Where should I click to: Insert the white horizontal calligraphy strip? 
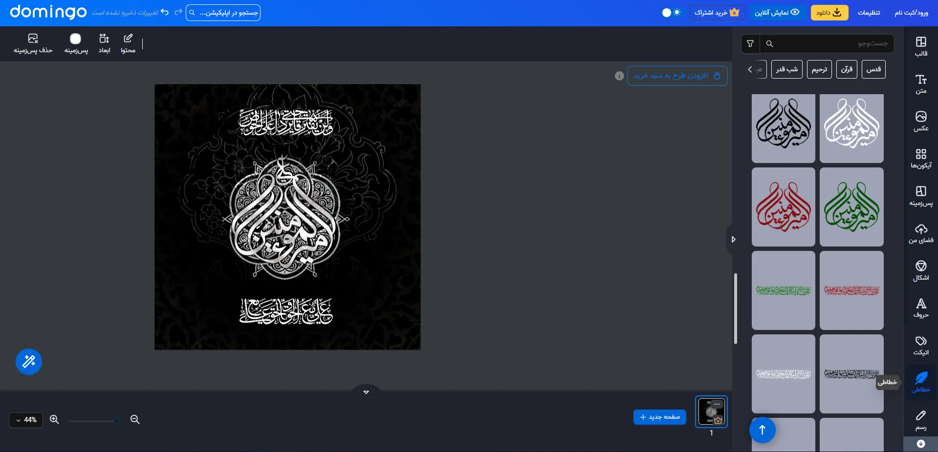coord(784,374)
